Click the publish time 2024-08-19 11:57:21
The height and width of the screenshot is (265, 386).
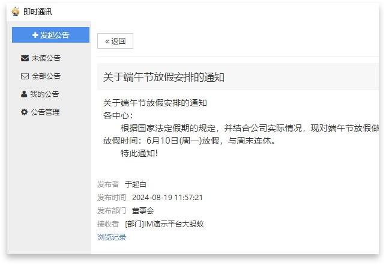pyautogui.click(x=167, y=198)
